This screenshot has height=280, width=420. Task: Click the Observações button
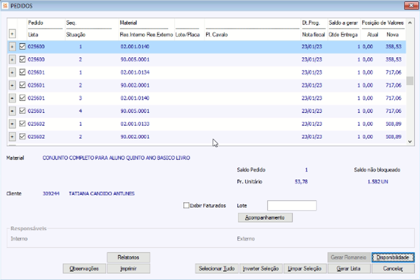(84, 268)
